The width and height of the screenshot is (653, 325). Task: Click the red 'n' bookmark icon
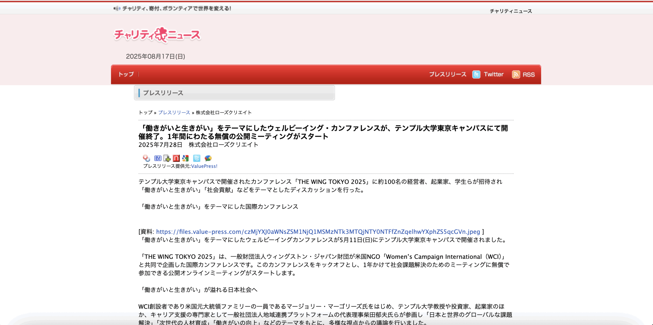coord(176,158)
